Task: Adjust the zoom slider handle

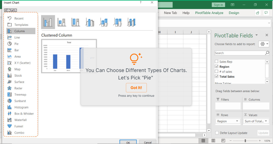Action: click(245, 141)
